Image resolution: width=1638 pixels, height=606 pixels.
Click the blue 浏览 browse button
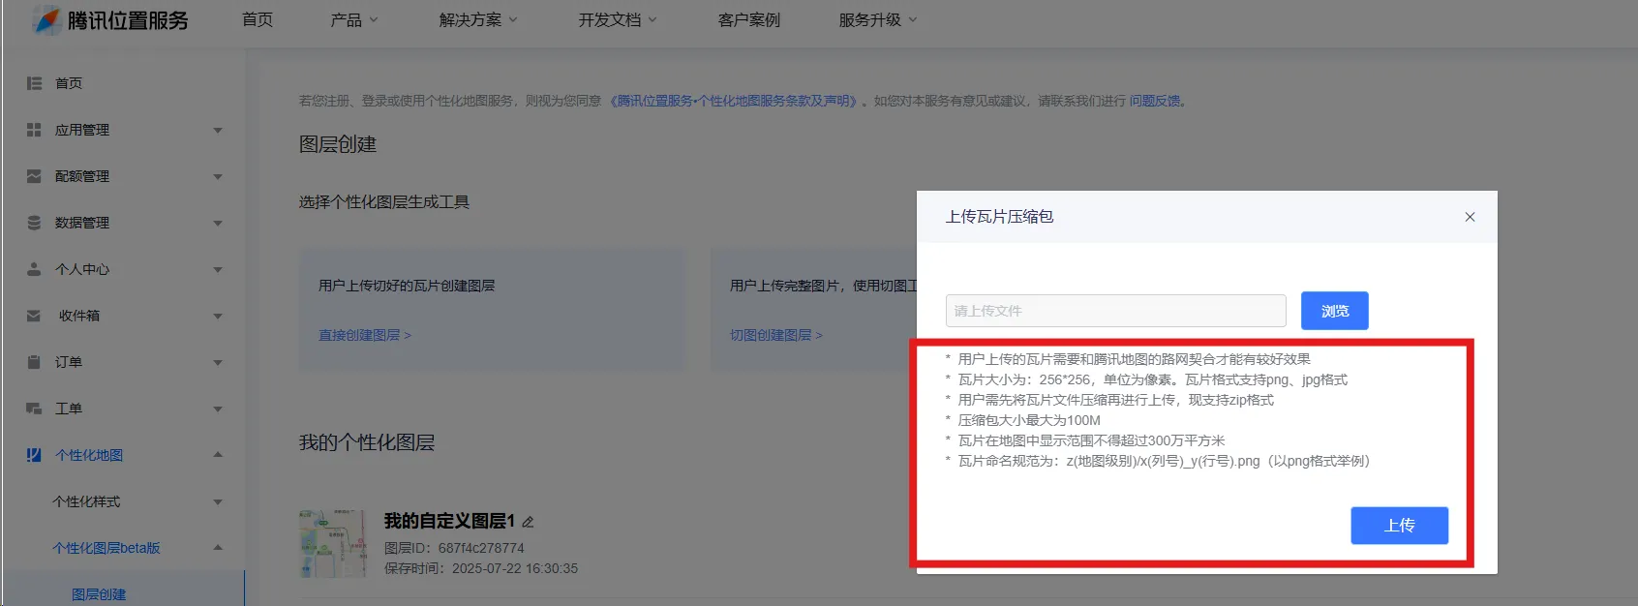click(1334, 311)
